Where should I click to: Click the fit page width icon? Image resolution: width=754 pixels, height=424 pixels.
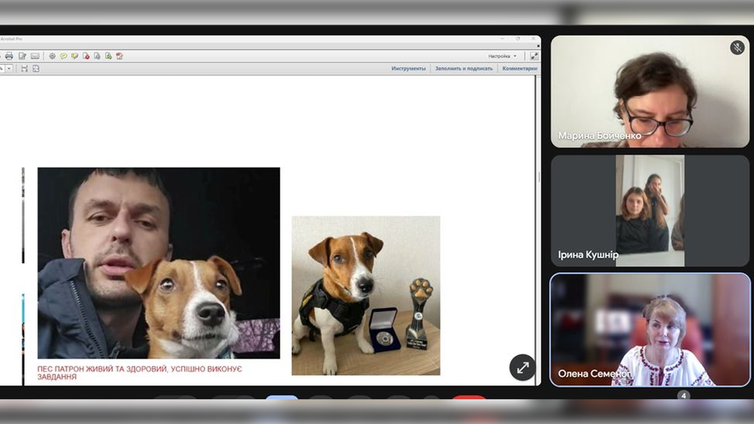click(24, 69)
